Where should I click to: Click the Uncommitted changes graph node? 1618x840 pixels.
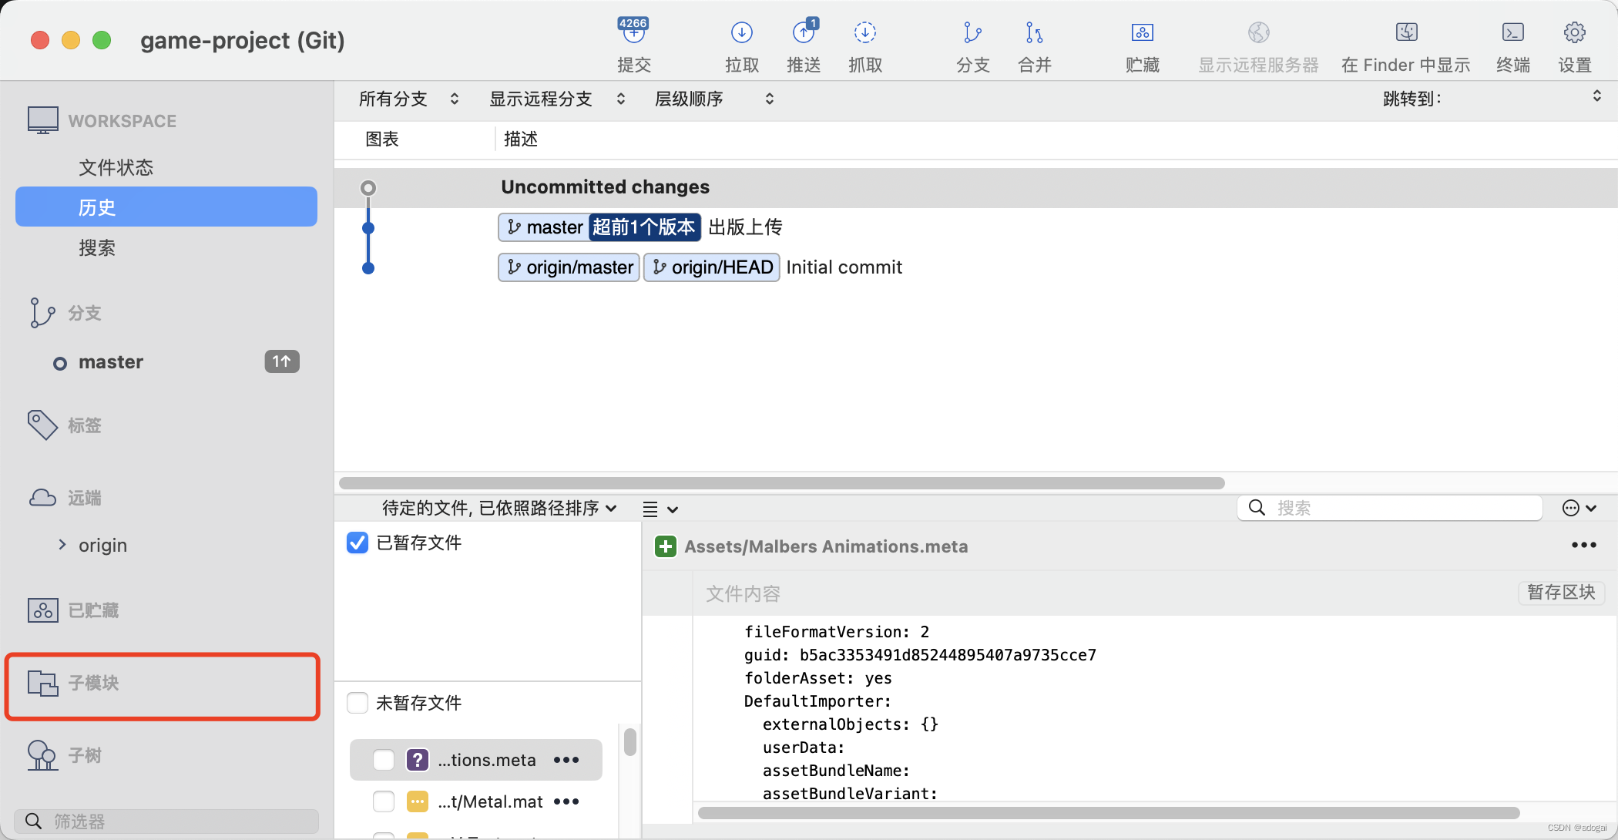point(368,187)
